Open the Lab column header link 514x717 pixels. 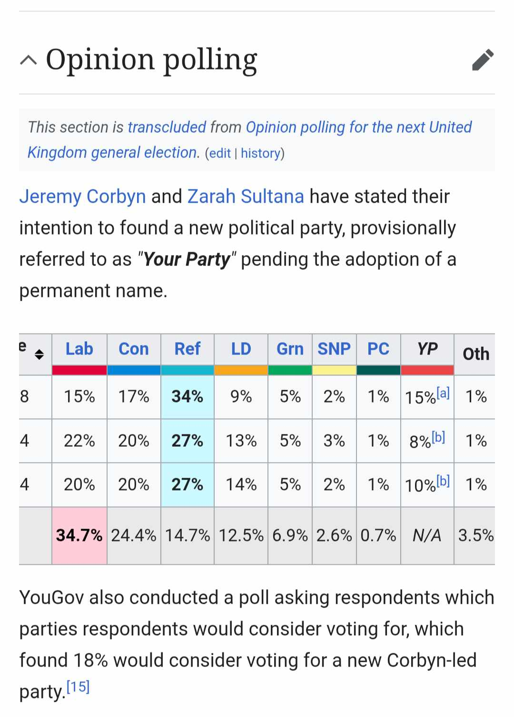(79, 349)
